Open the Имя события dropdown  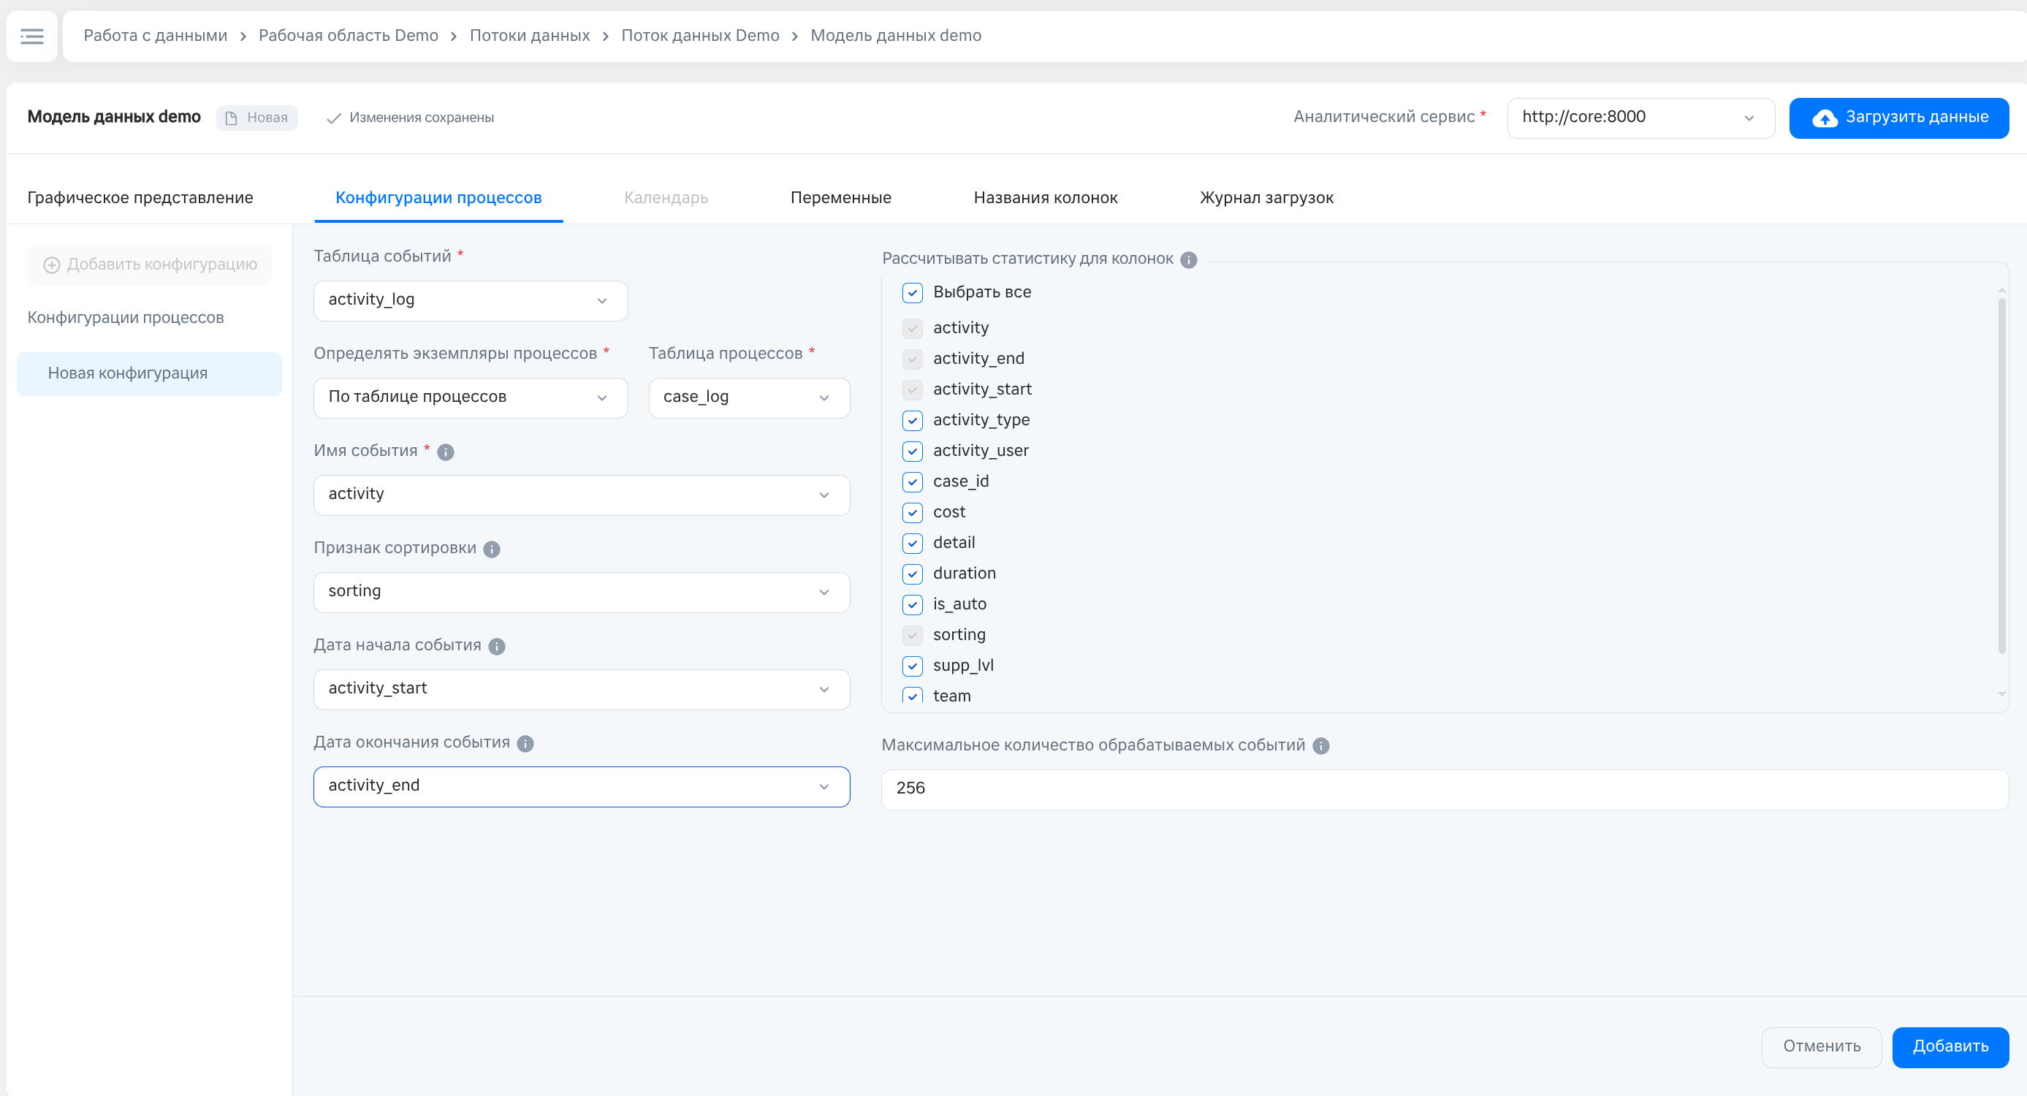pos(582,495)
